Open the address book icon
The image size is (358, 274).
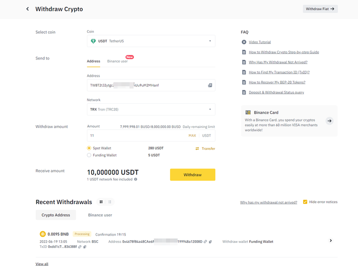pyautogui.click(x=210, y=85)
